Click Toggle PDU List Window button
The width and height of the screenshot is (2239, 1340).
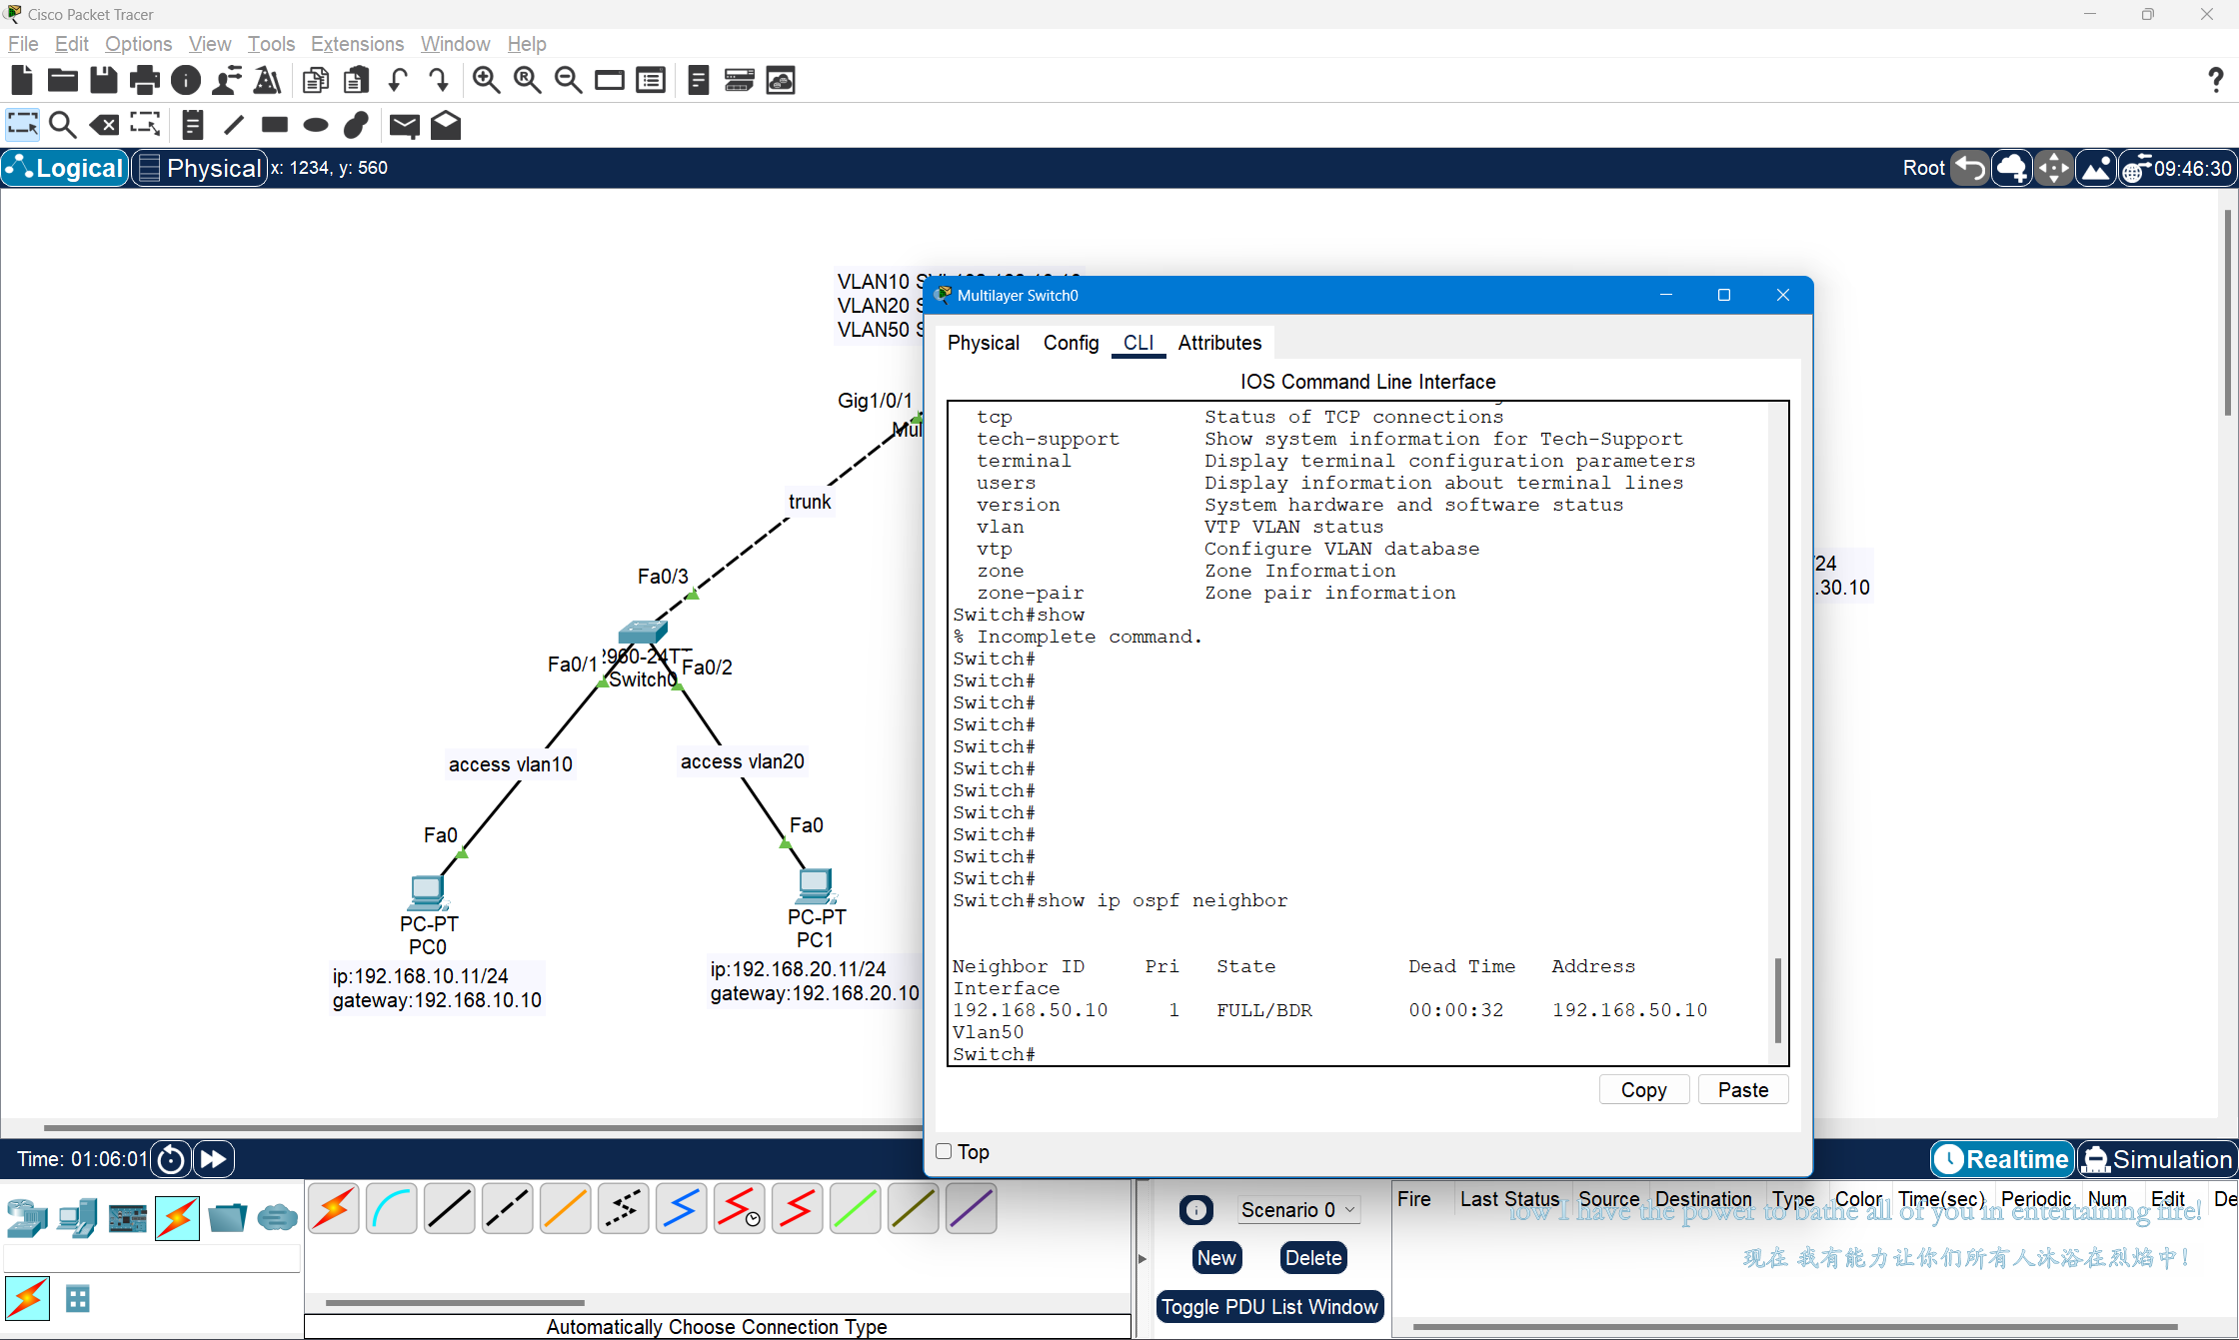pyautogui.click(x=1269, y=1307)
